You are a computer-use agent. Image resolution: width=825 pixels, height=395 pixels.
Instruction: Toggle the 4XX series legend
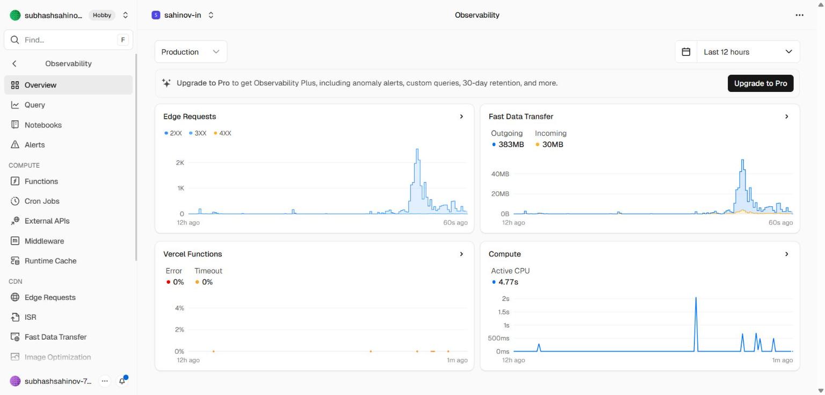click(222, 133)
